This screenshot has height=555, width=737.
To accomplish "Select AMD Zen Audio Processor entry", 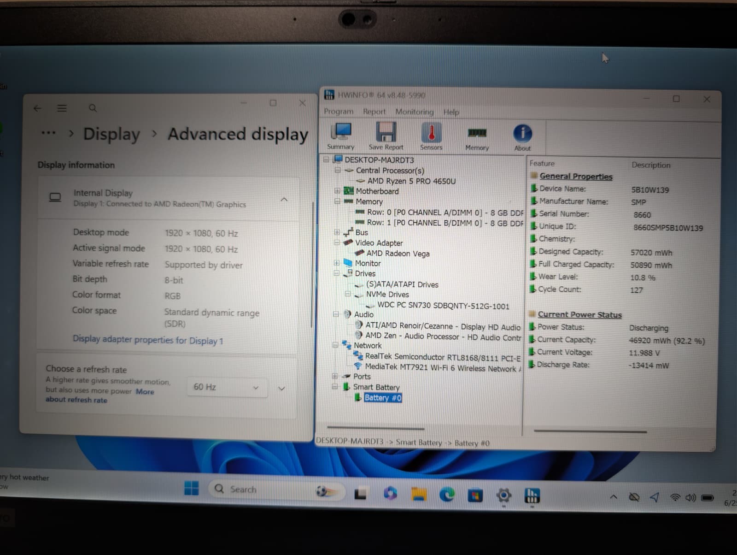I will coord(443,337).
